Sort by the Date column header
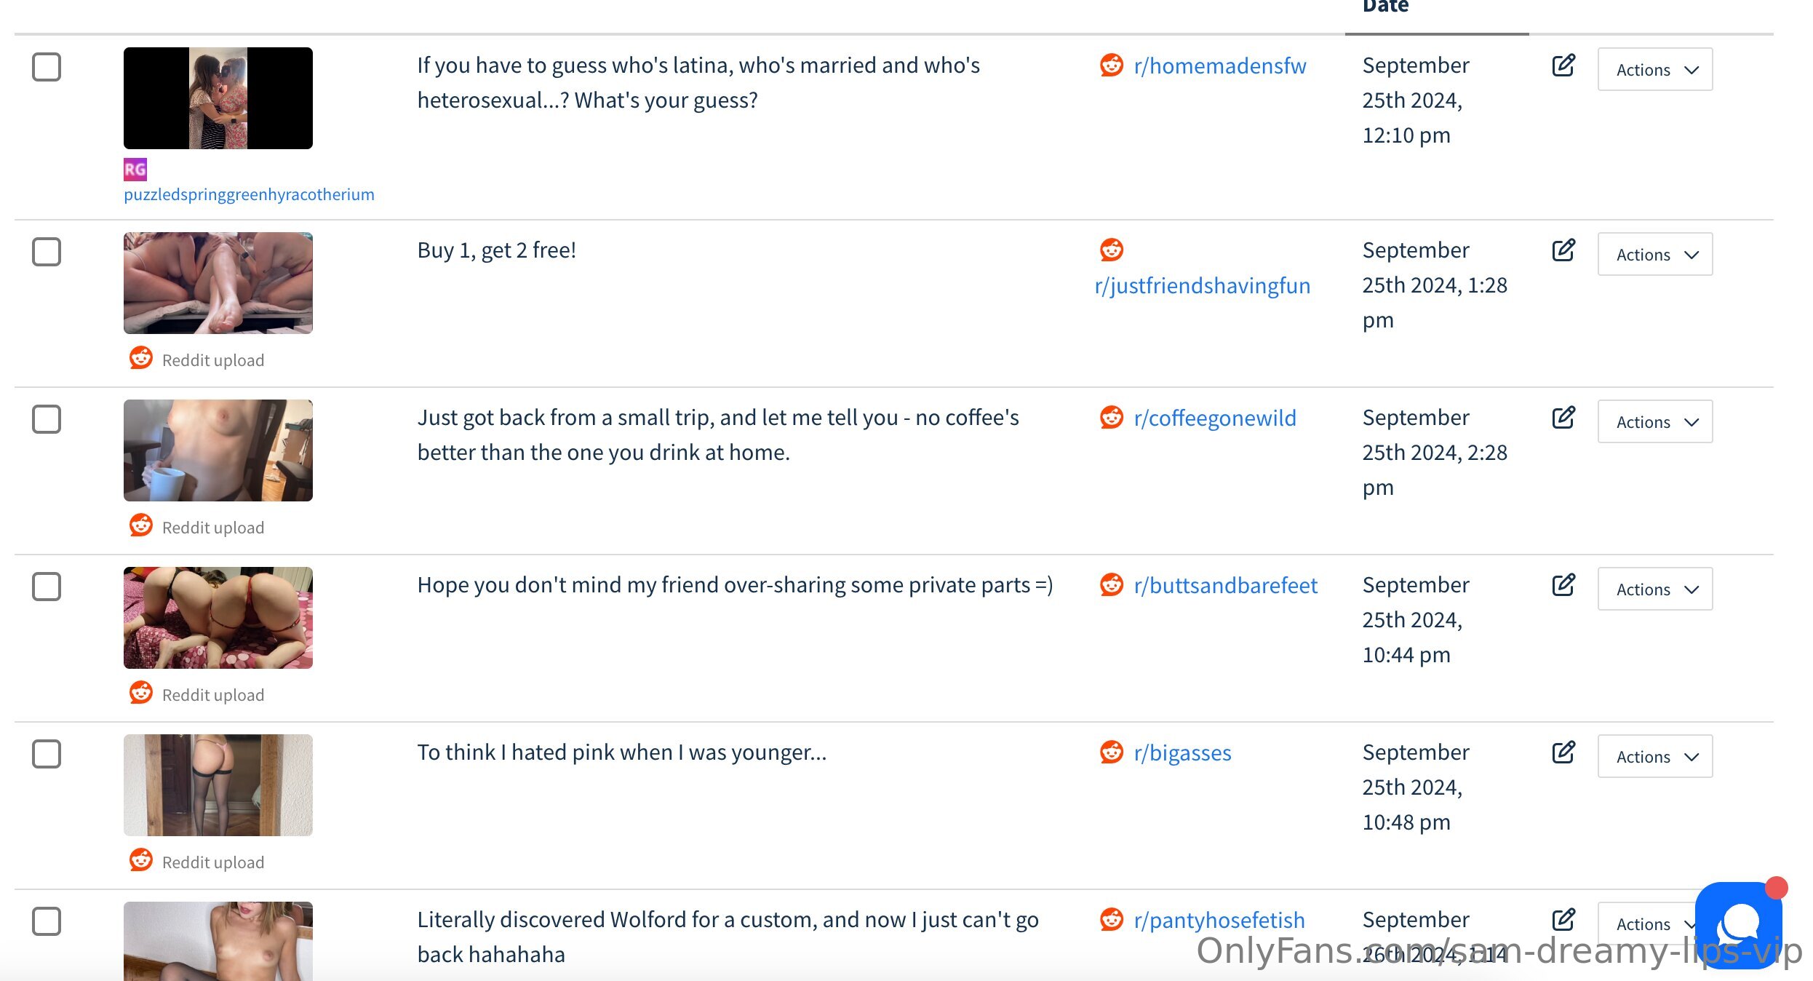The height and width of the screenshot is (981, 1813). (1385, 7)
